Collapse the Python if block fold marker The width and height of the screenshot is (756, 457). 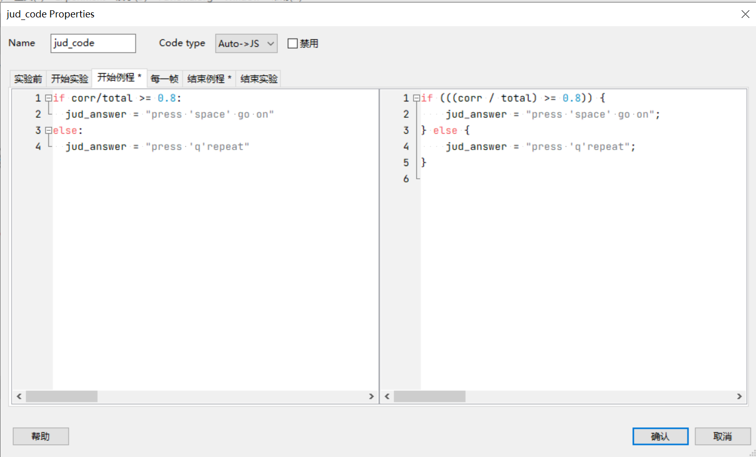pyautogui.click(x=48, y=98)
